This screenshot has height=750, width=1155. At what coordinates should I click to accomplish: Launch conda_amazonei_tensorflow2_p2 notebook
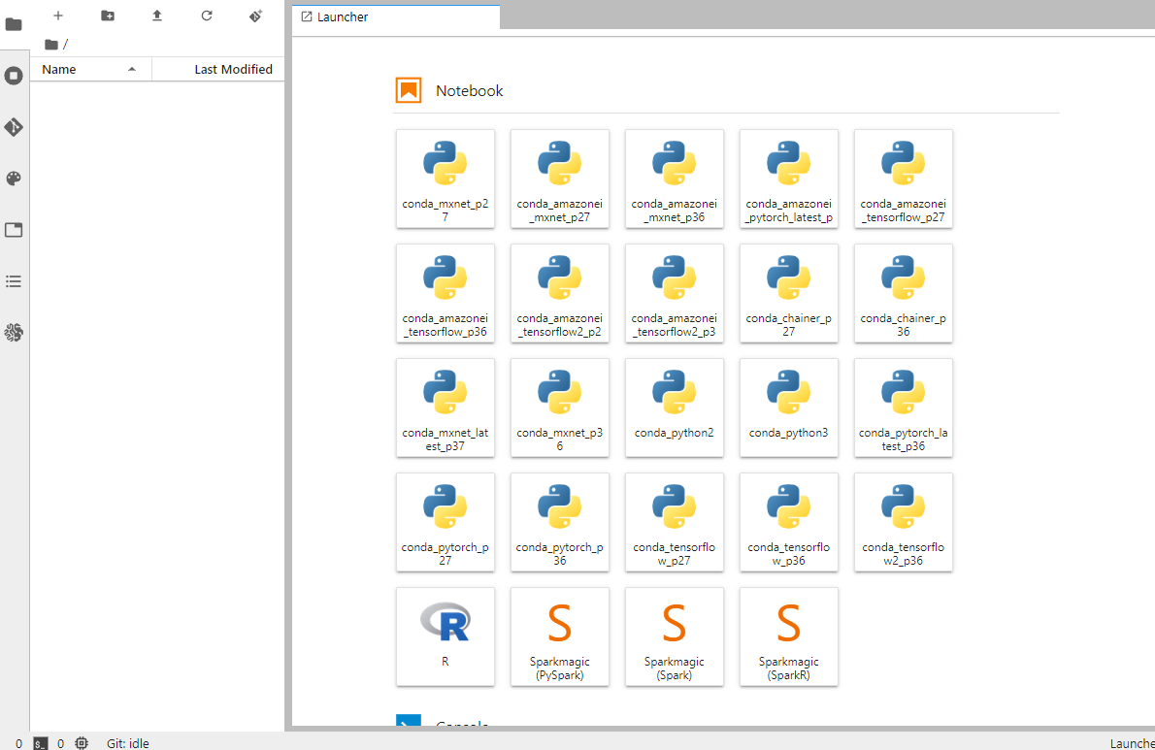click(560, 293)
